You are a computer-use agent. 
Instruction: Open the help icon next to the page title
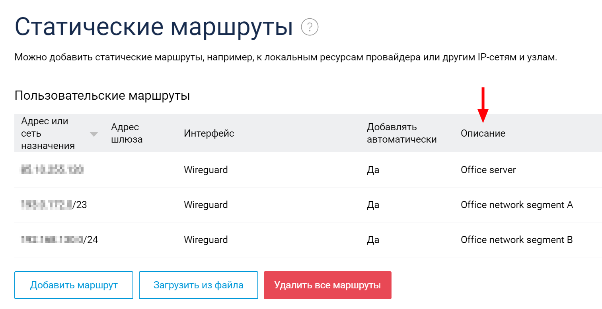pyautogui.click(x=310, y=27)
